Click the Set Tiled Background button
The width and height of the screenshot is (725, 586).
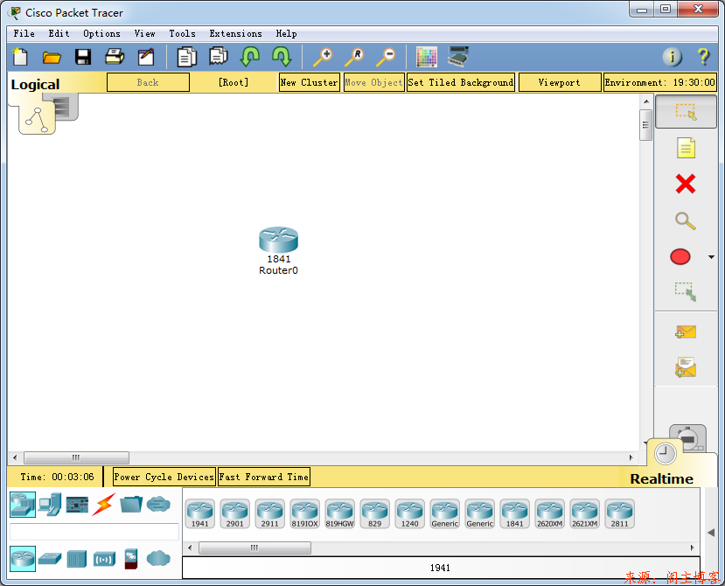[461, 82]
